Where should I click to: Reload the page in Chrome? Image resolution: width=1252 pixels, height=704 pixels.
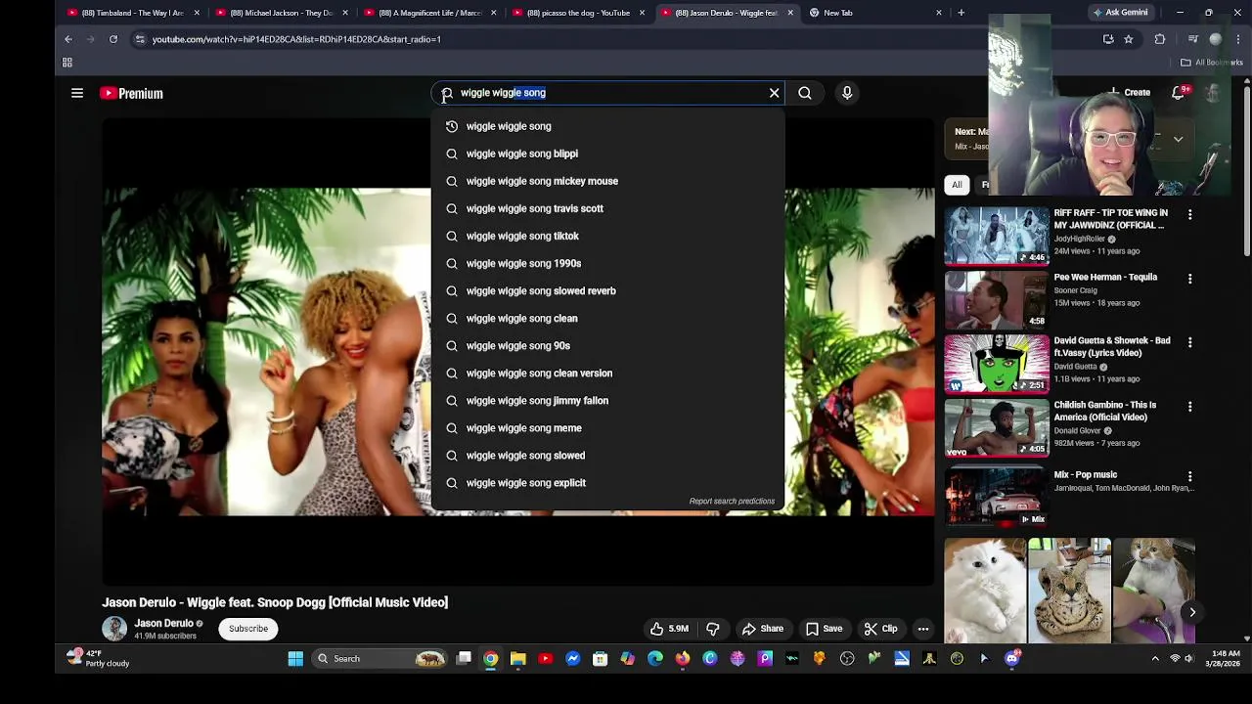point(113,39)
